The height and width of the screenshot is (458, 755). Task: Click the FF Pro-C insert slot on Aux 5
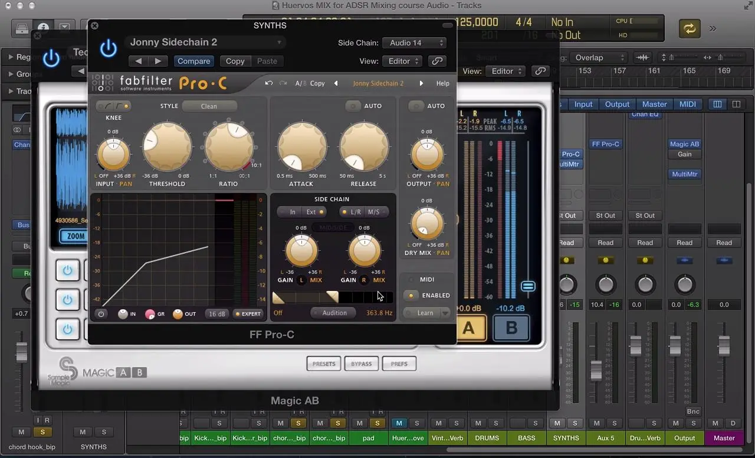click(606, 144)
